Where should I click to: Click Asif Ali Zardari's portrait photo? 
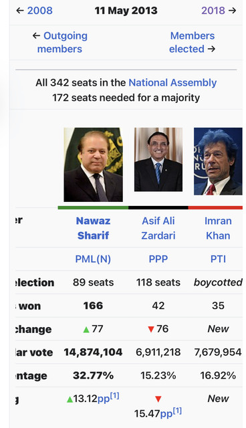(158, 159)
